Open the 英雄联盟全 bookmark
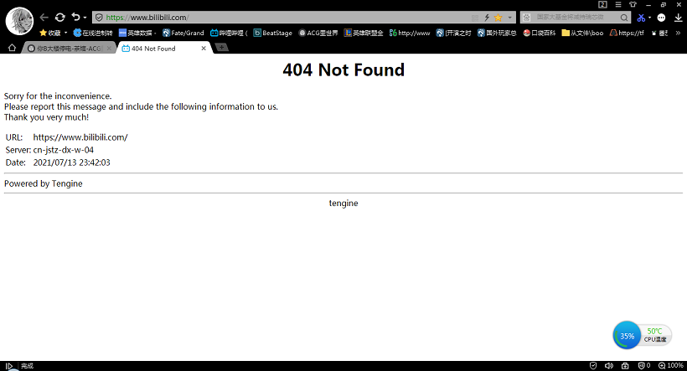 364,33
